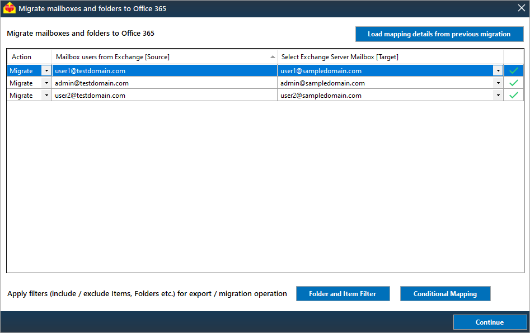530x333 pixels.
Task: Open Action dropdown for user1 row
Action: click(46, 71)
